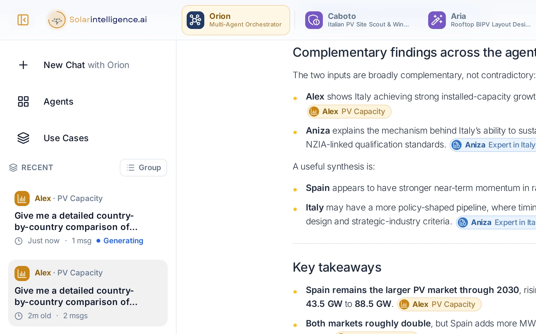The image size is (536, 334).
Task: Click Alex PV Capacity chip under Italy growth bullet
Action: [349, 112]
